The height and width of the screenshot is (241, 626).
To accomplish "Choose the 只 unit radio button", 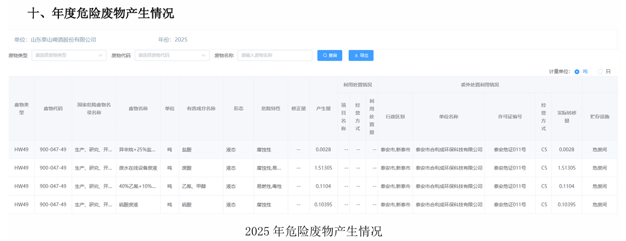I will click(600, 71).
